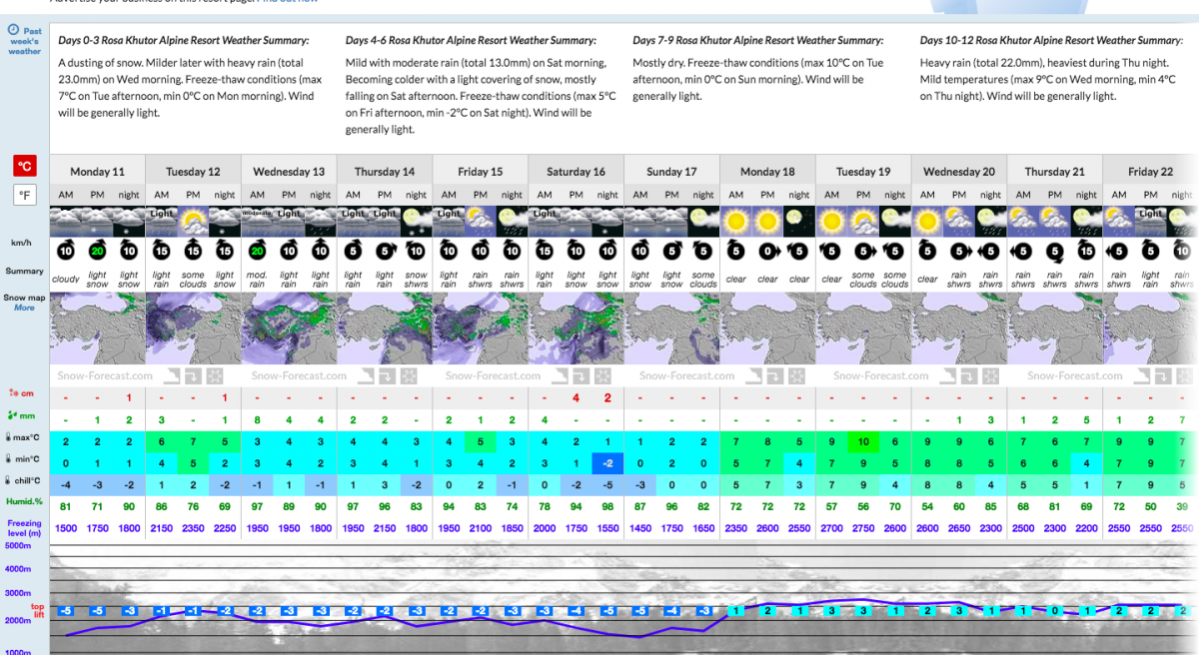Screen dimensions: 1199x655
Task: Click Saturday 16 night wind chill -5
Action: coord(608,485)
